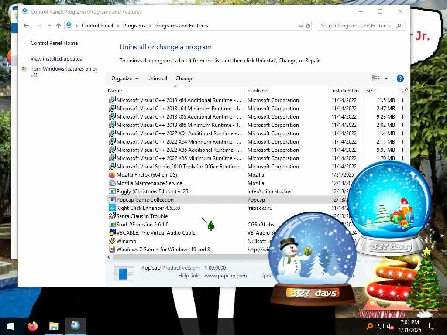Click the Up one level arrow

58,26
